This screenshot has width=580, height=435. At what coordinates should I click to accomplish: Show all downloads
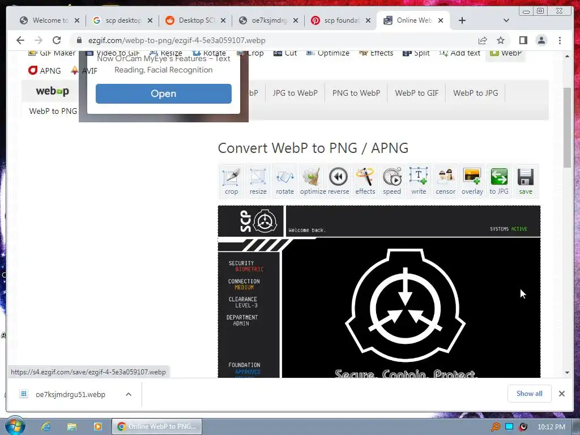coord(530,394)
